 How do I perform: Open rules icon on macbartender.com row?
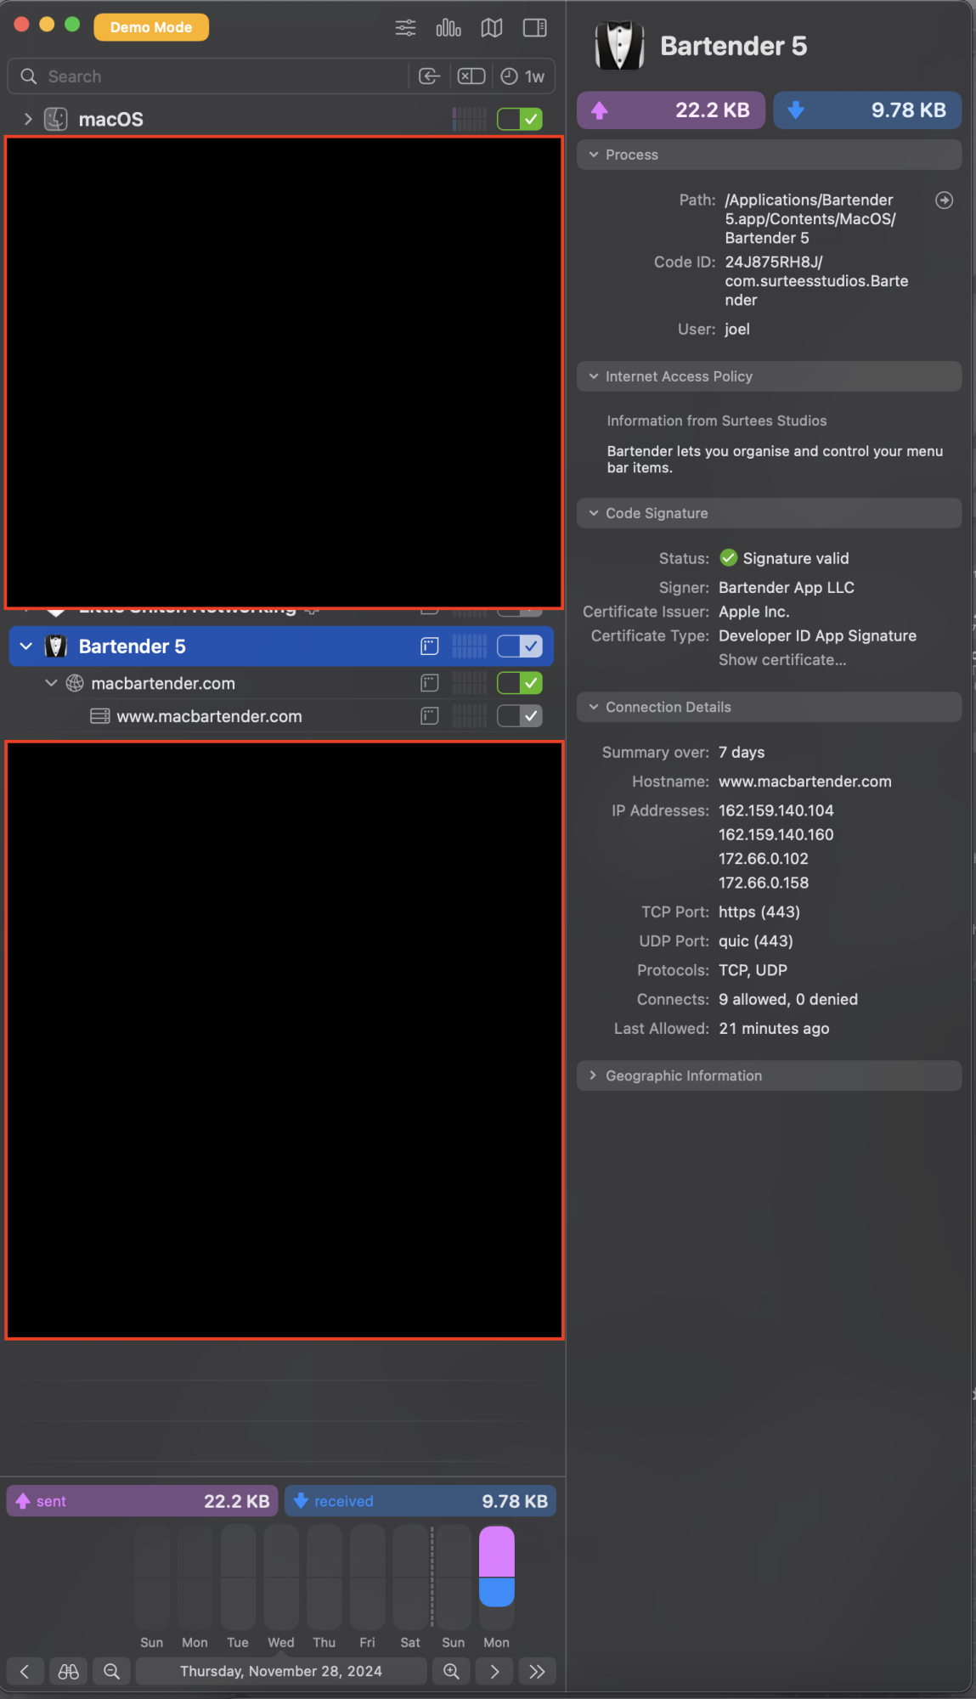pos(430,683)
